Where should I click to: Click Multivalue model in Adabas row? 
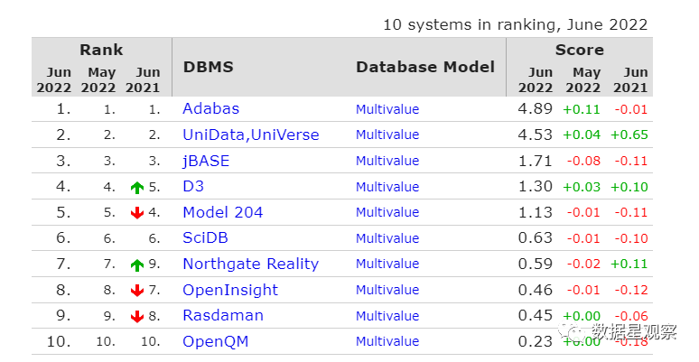[387, 109]
